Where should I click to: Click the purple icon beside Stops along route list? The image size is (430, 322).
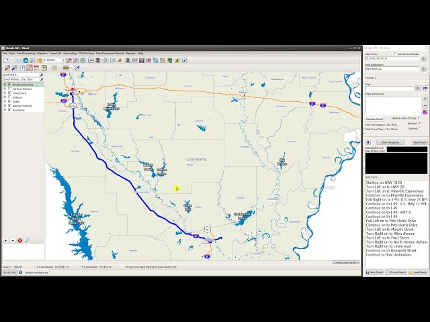pyautogui.click(x=425, y=112)
